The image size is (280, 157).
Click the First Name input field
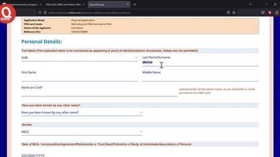tap(80, 78)
